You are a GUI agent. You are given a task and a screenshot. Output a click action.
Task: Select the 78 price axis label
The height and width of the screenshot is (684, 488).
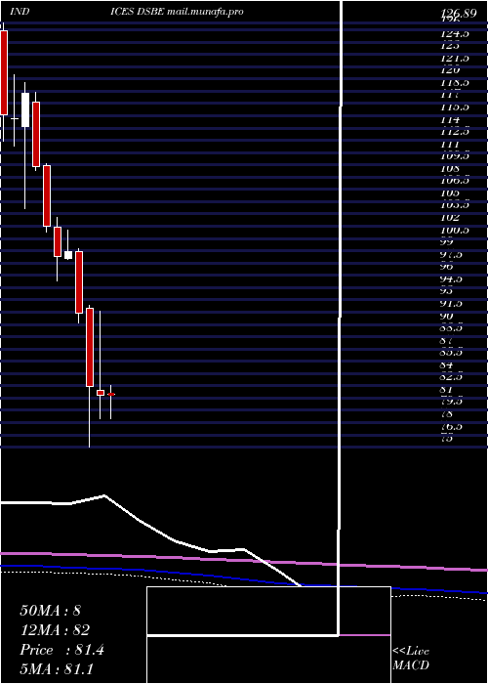(x=447, y=413)
